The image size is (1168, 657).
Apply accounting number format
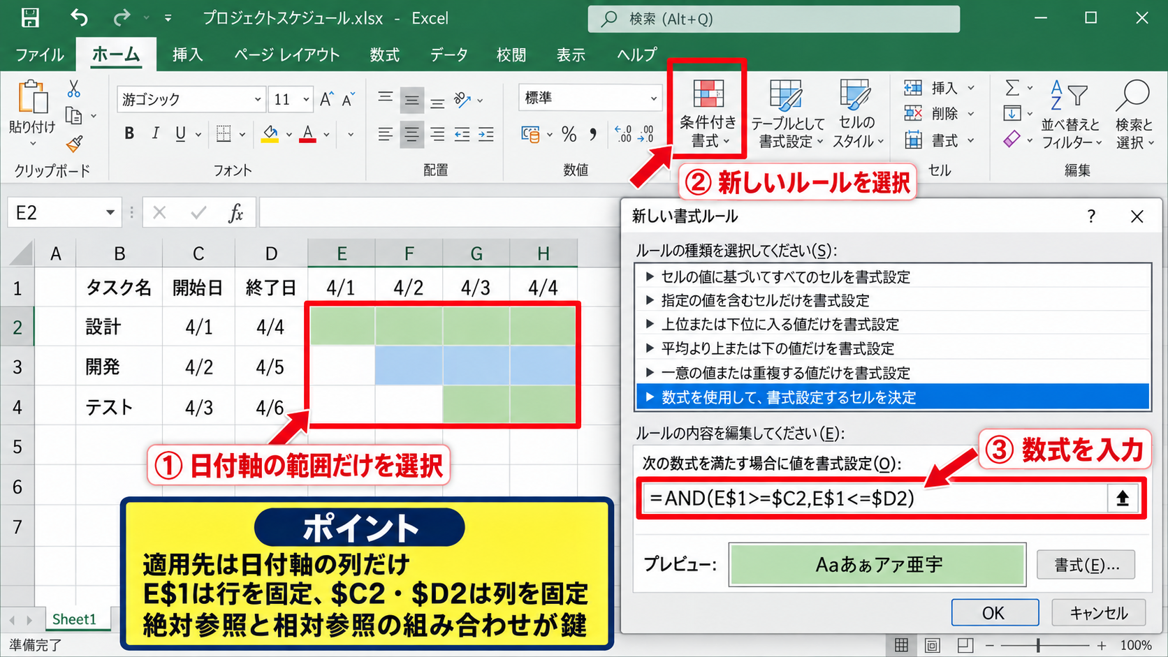point(531,134)
